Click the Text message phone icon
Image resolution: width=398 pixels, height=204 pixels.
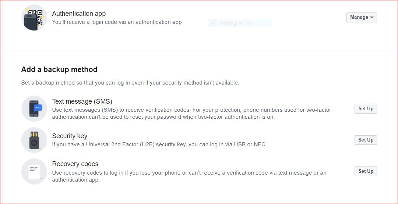[34, 109]
